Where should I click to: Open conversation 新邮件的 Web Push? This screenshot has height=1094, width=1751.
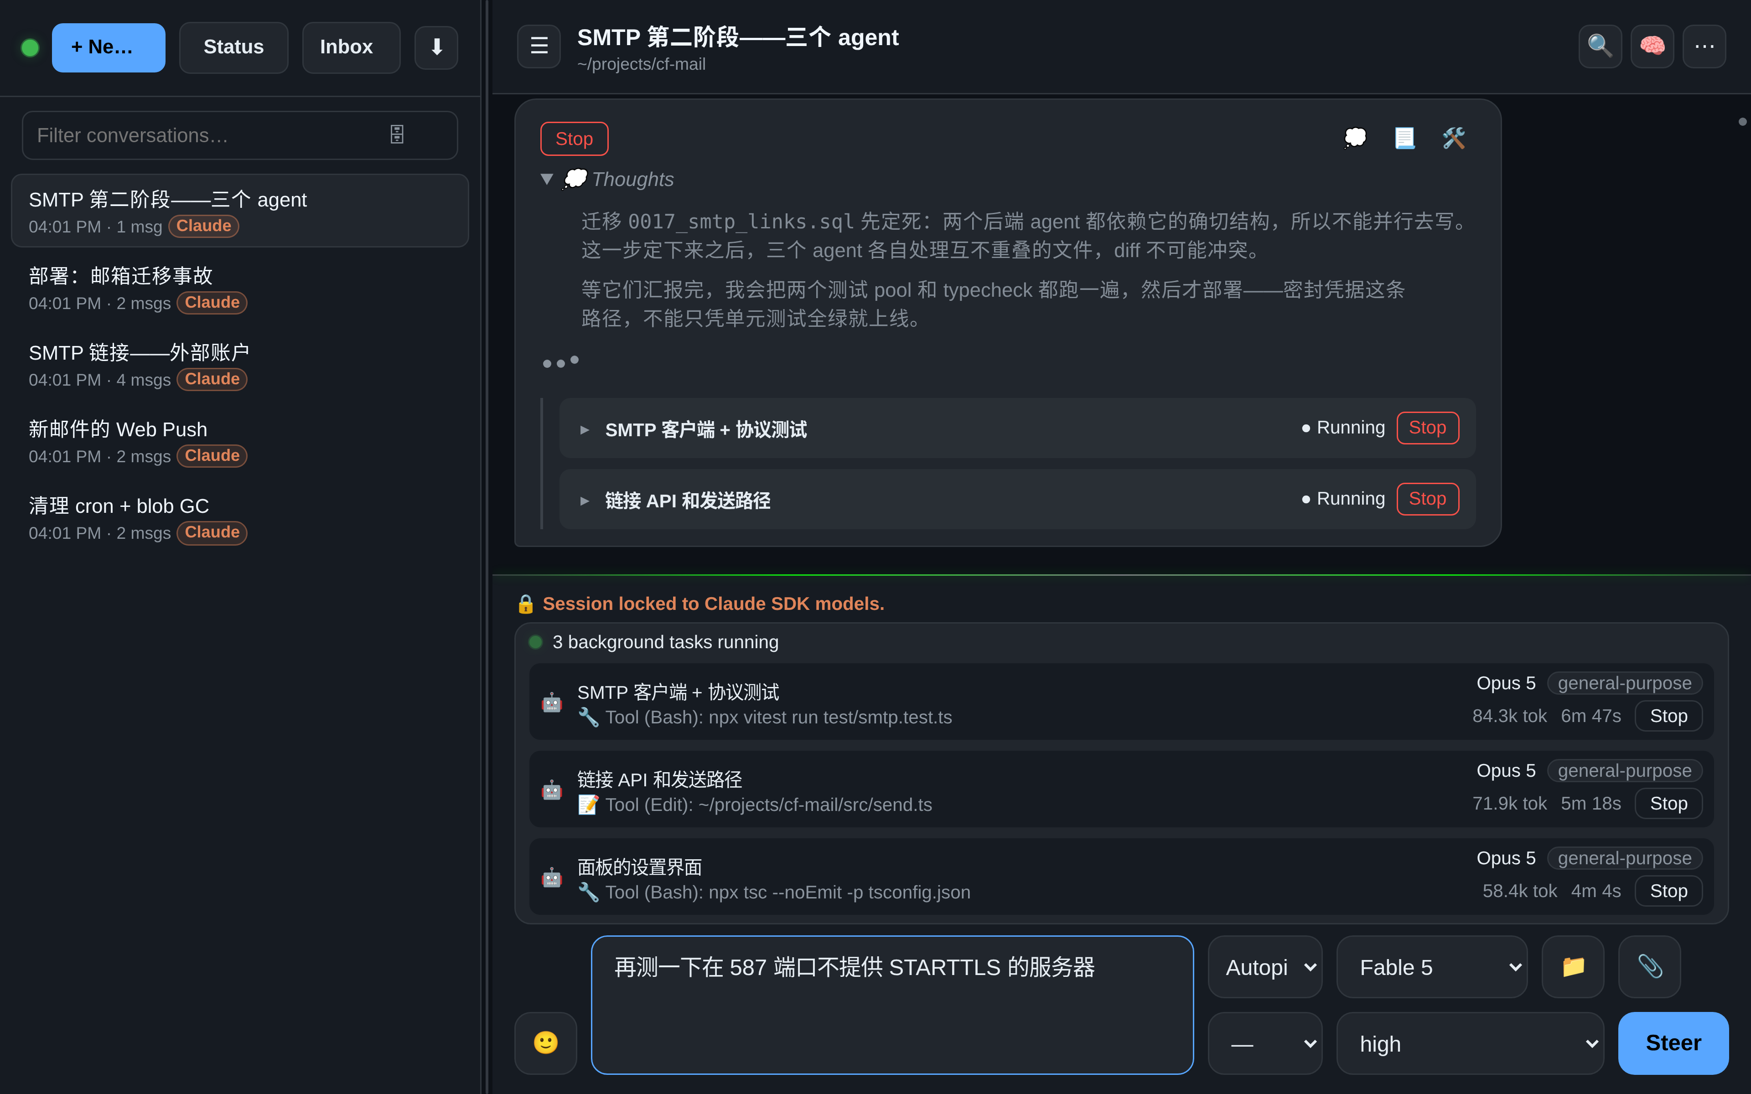[239, 441]
